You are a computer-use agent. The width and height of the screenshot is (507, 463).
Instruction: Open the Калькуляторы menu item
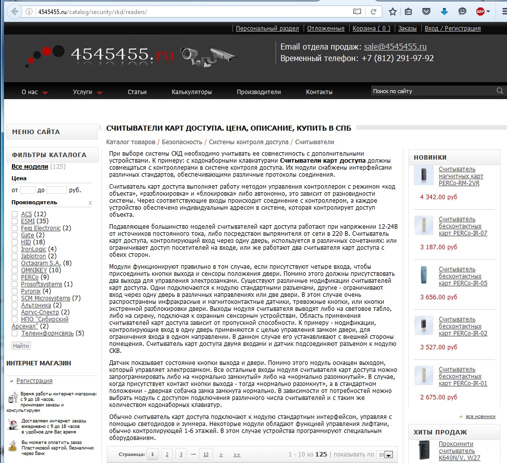(x=191, y=92)
